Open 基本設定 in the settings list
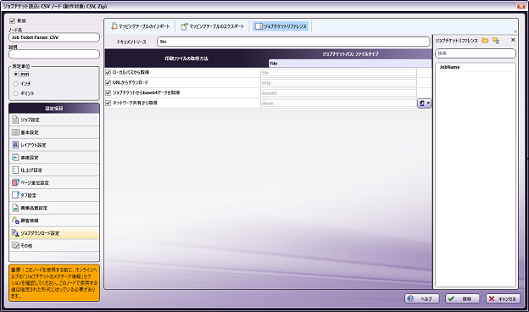529x312 pixels. [54, 132]
